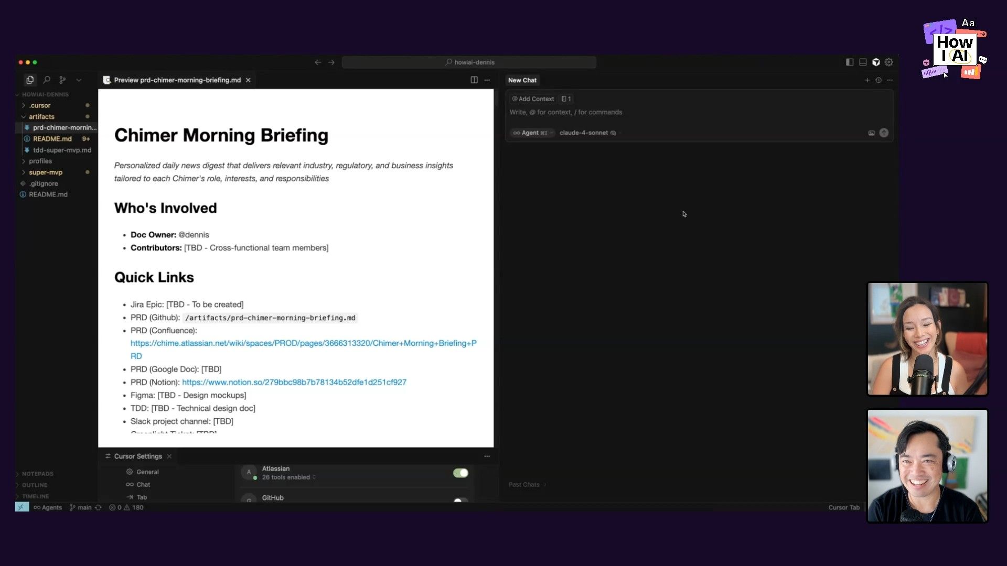Click Cursor Tab in status bar
This screenshot has width=1007, height=566.
coord(844,507)
